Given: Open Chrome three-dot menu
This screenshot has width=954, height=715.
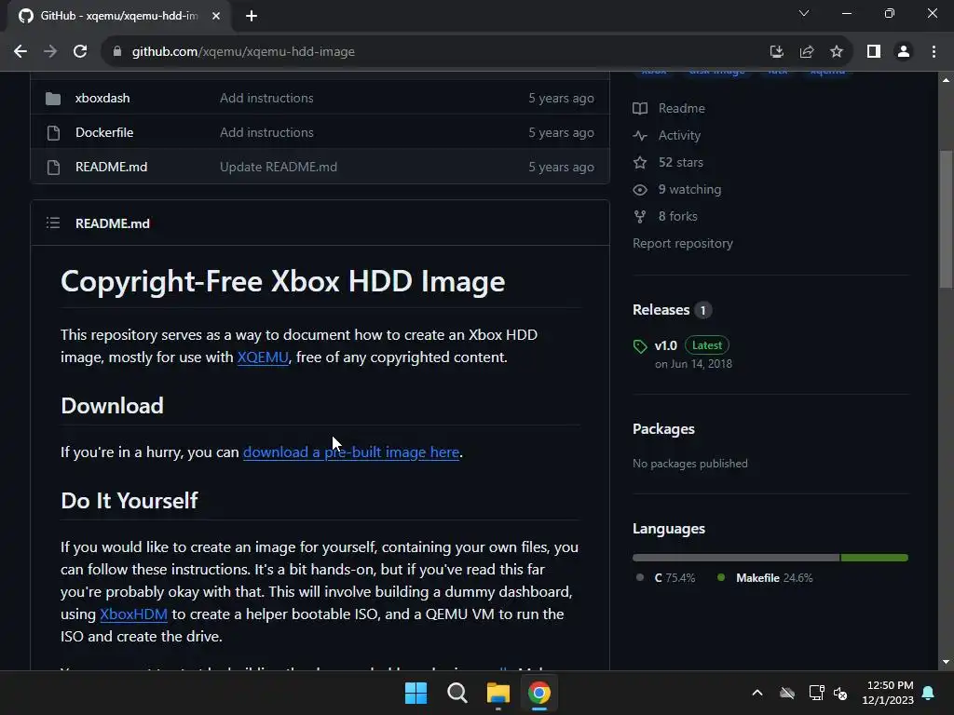Looking at the screenshot, I should (934, 52).
